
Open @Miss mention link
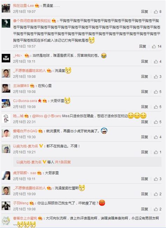pyautogui.click(x=37, y=116)
